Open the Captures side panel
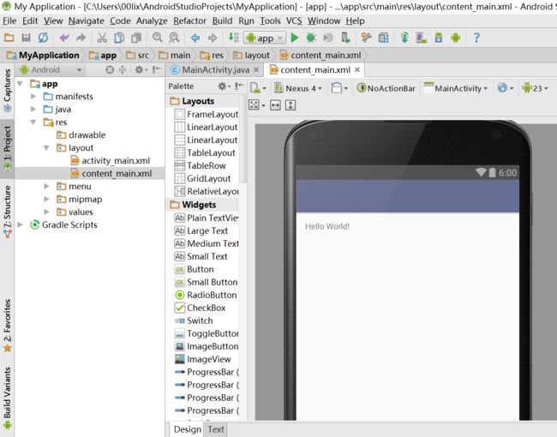This screenshot has height=437, width=557. tap(7, 90)
